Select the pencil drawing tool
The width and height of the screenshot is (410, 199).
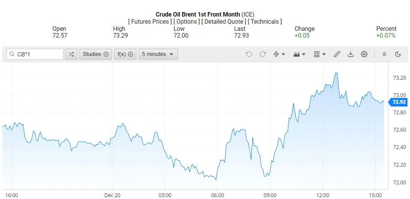click(x=337, y=54)
